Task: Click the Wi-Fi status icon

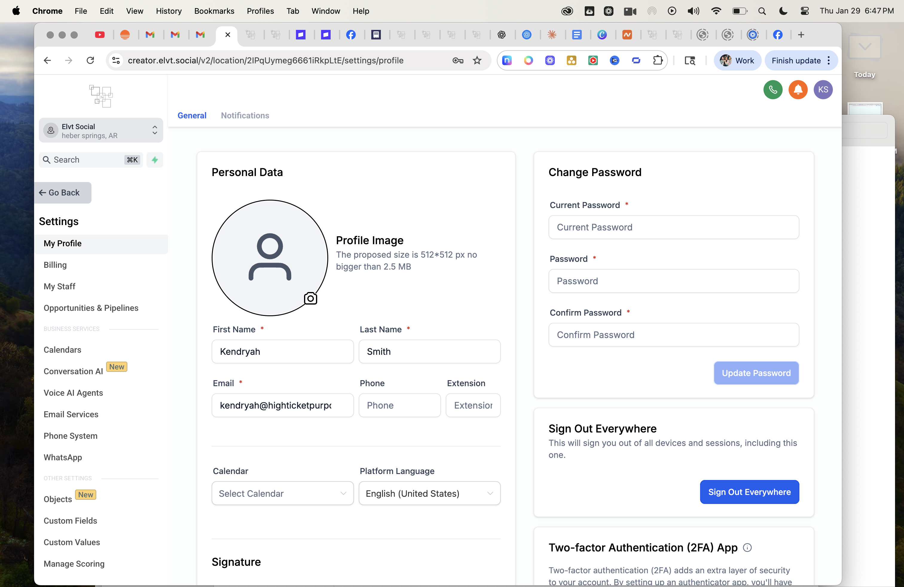Action: [x=716, y=11]
